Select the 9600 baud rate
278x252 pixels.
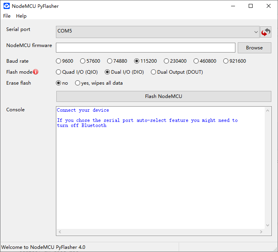click(65, 61)
